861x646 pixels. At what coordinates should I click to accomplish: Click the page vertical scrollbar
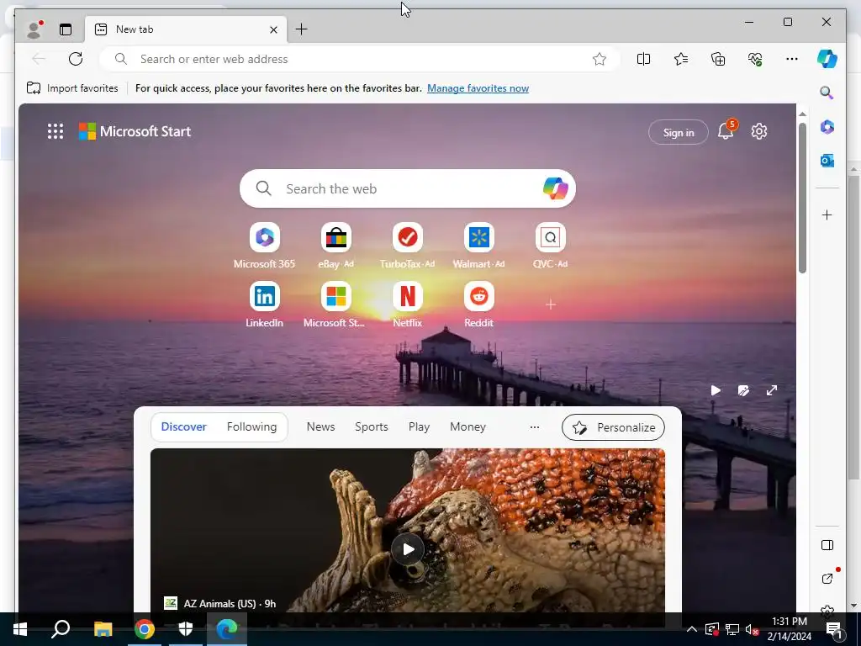[x=802, y=198]
